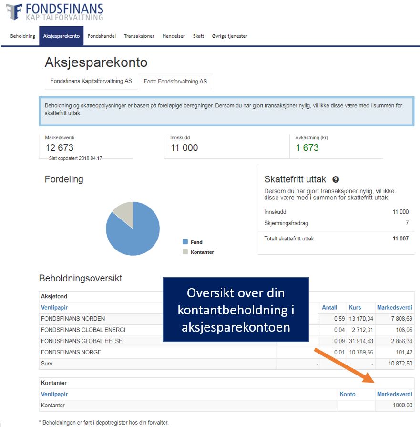The image size is (420, 427).
Task: Select the Forte Fondsforvaltning AS account tab
Action: click(175, 82)
